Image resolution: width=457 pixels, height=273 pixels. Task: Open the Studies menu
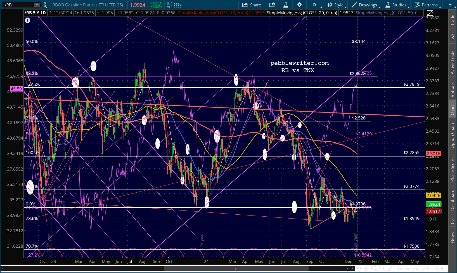(397, 5)
